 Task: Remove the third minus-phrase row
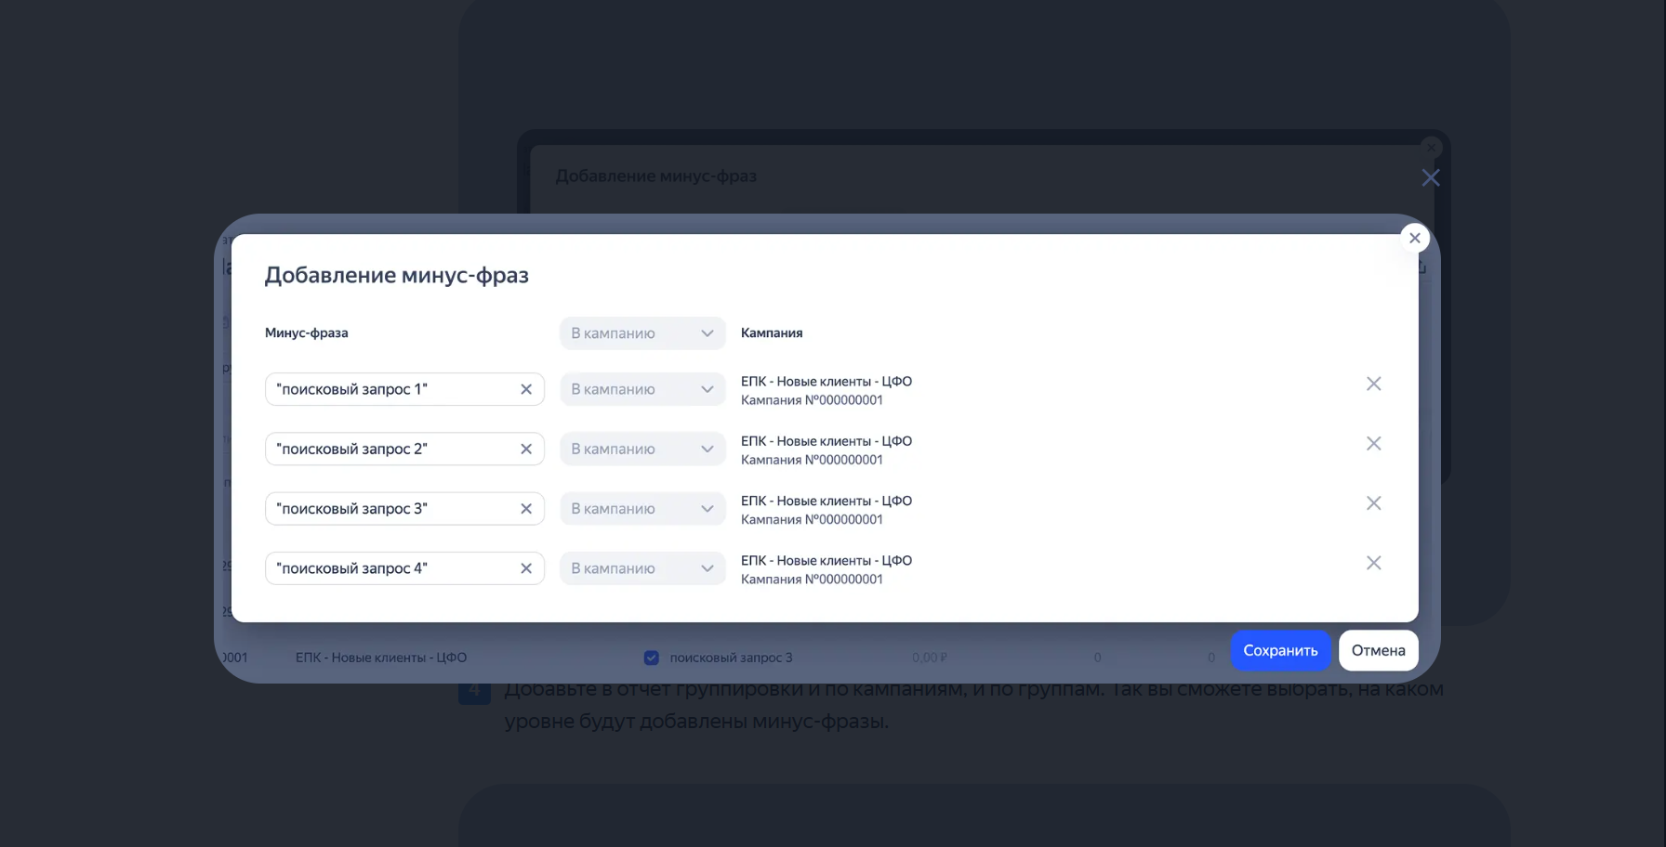1374,502
